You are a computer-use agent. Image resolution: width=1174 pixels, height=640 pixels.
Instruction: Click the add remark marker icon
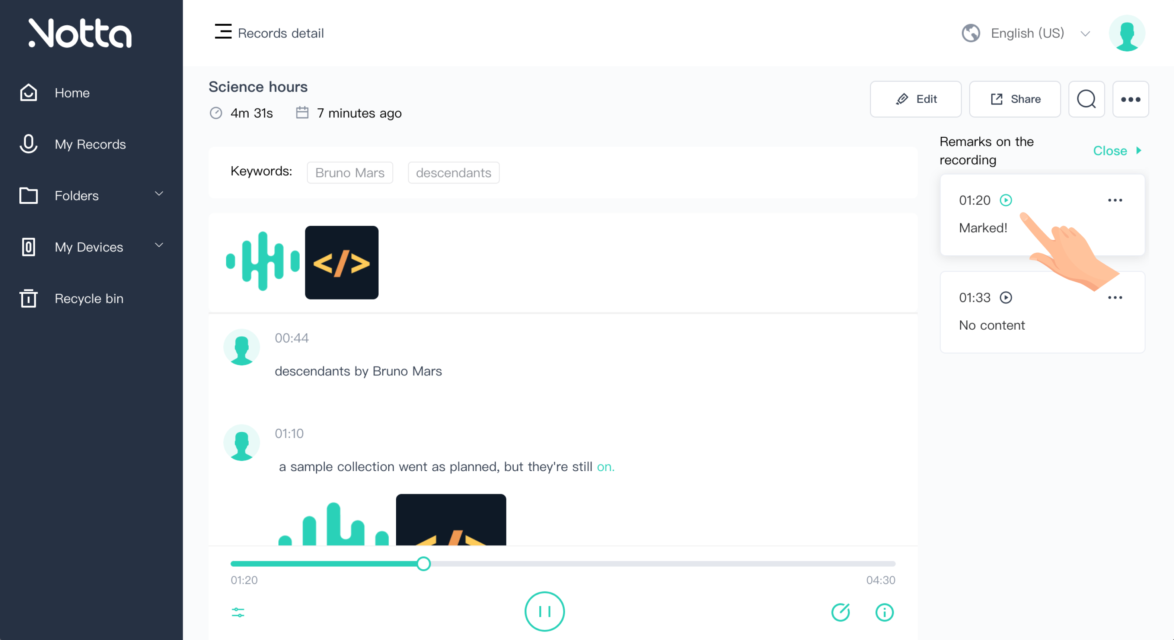pyautogui.click(x=840, y=612)
